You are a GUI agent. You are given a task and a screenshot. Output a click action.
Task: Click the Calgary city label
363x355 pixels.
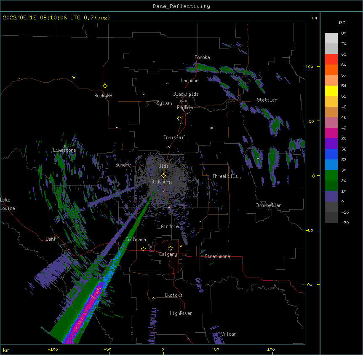[x=168, y=254]
